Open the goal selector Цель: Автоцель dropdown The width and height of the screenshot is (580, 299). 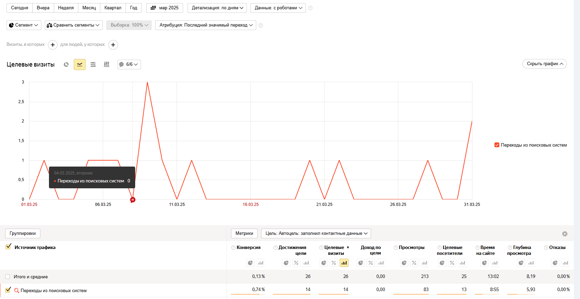316,233
